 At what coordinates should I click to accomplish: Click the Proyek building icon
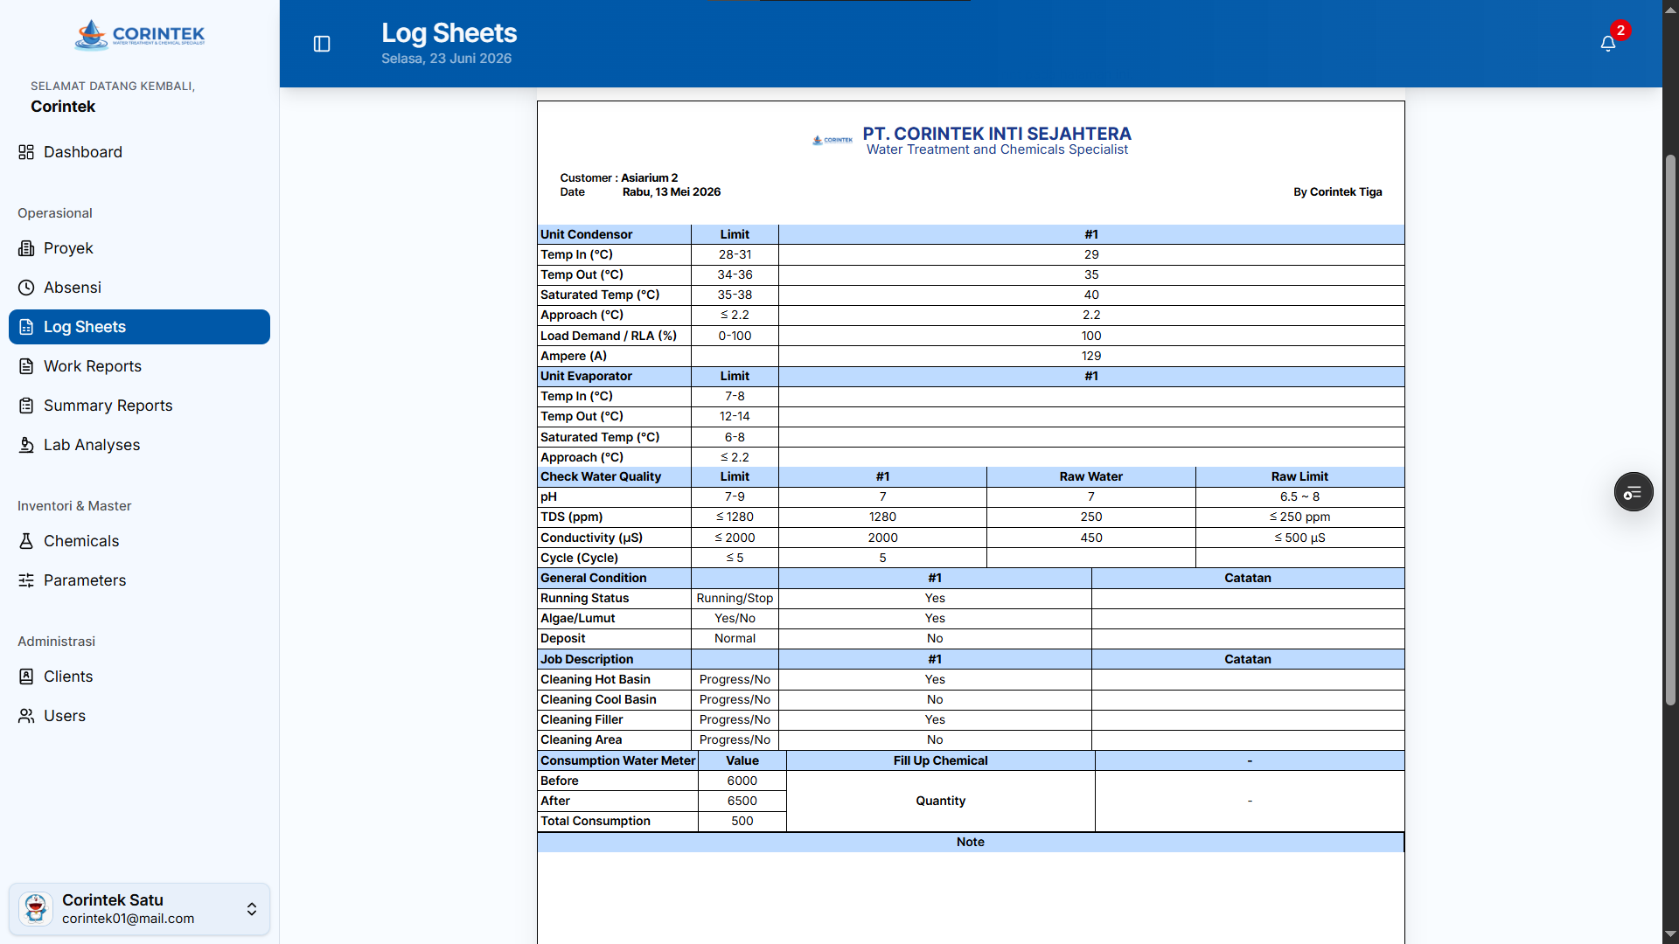pos(26,248)
